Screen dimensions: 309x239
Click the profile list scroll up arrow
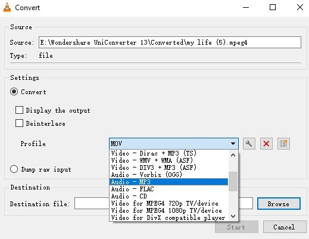(x=233, y=155)
